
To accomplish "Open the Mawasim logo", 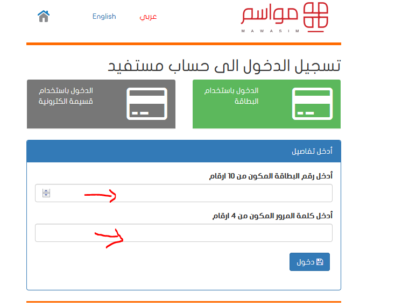I will point(284,17).
